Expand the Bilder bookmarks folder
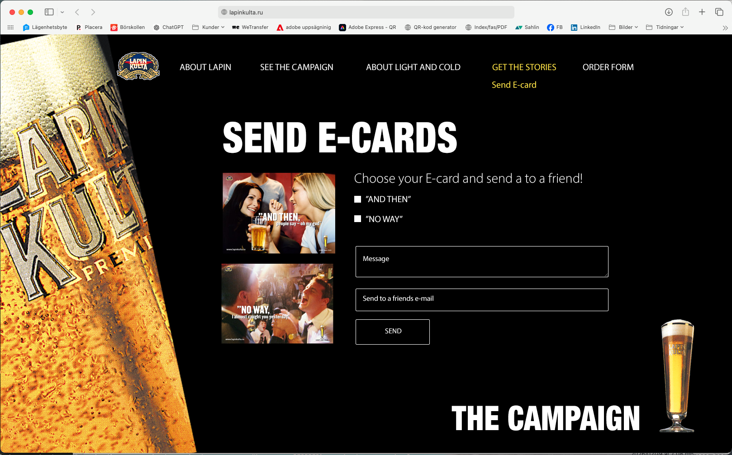Viewport: 732px width, 455px height. 623,28
